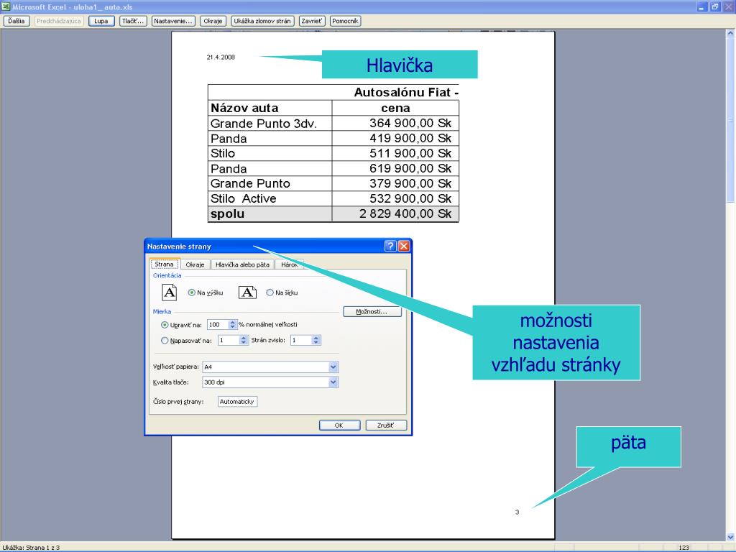Click the Strán zvislo value field
The height and width of the screenshot is (552, 736).
(301, 340)
